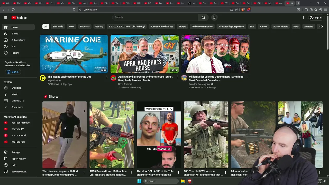Select the Podcasts filter chip
The height and width of the screenshot is (185, 329).
(x=85, y=26)
